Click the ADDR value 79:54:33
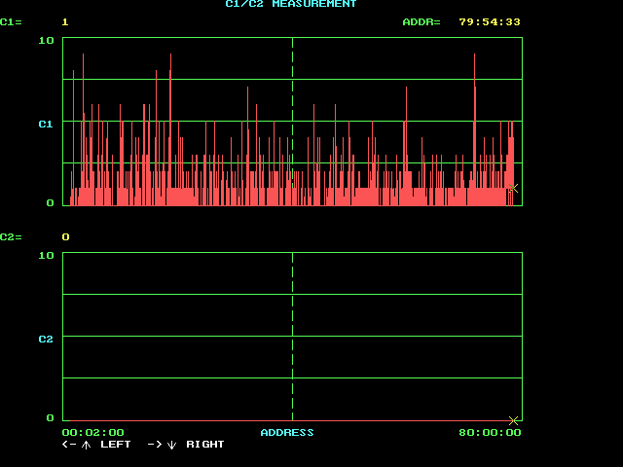Image resolution: width=623 pixels, height=467 pixels. pyautogui.click(x=490, y=21)
